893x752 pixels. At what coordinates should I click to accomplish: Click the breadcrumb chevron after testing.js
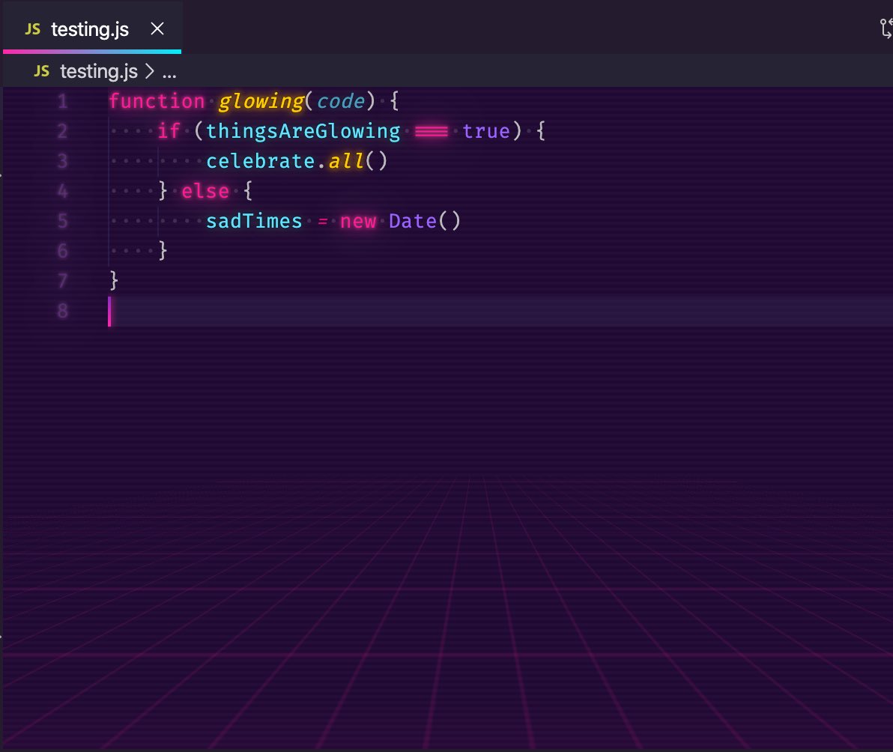tap(150, 71)
